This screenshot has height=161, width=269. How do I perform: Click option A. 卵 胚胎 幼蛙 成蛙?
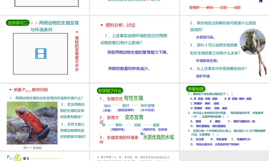click(x=204, y=99)
